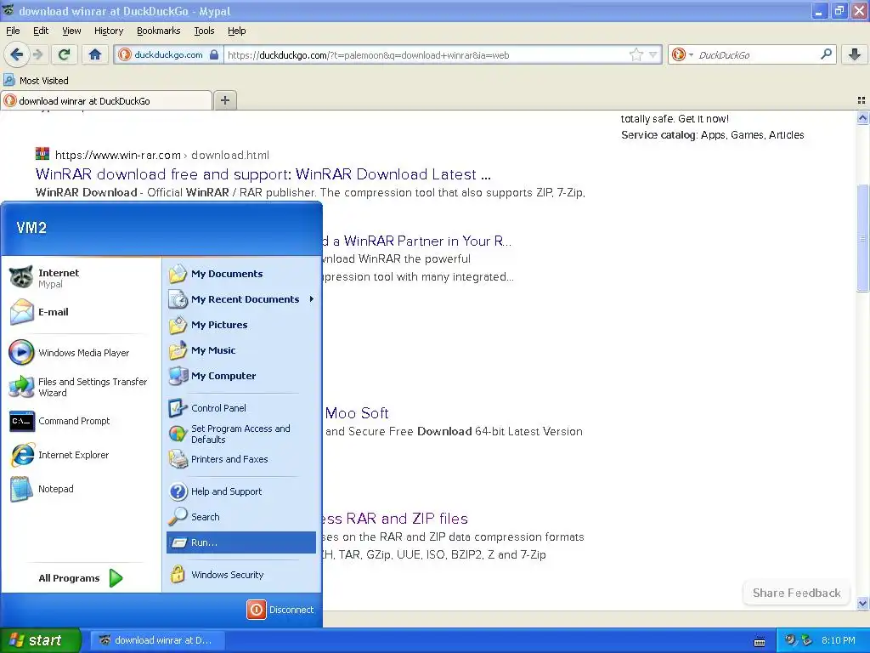870x653 pixels.
Task: Click the browser Forward arrow button
Action: click(37, 54)
